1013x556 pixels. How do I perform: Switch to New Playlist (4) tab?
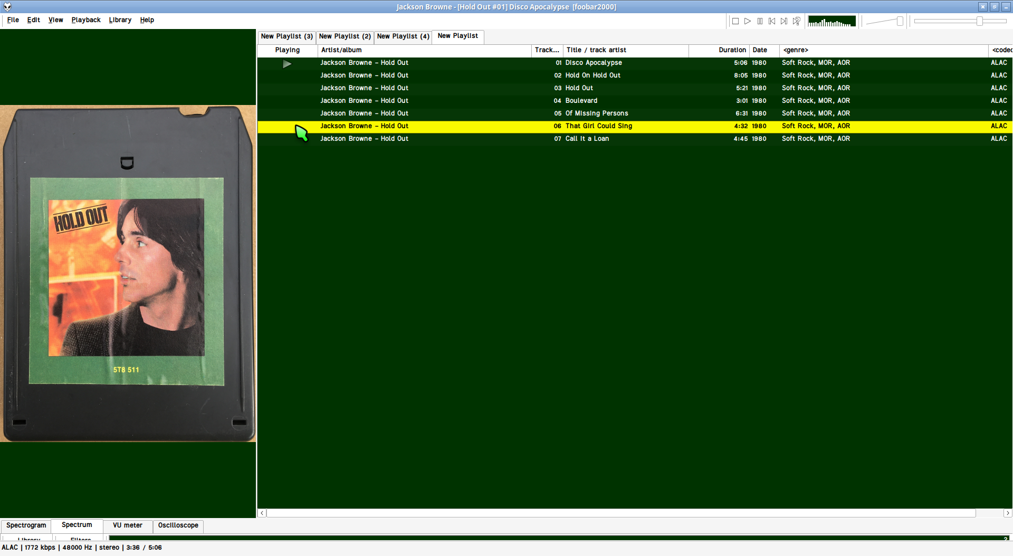[x=403, y=36]
